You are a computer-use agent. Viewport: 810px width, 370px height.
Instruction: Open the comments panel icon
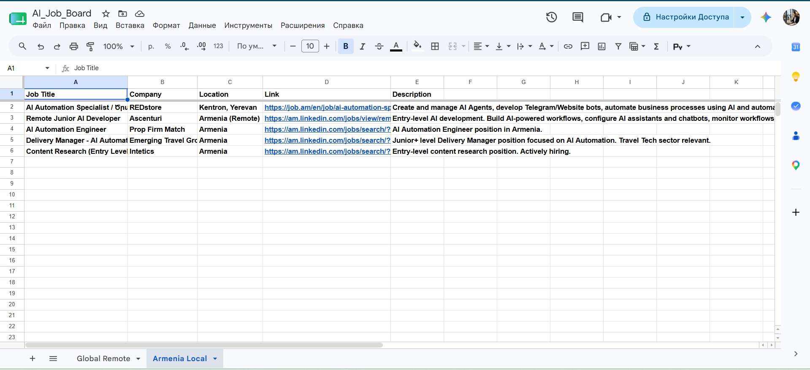pos(577,17)
